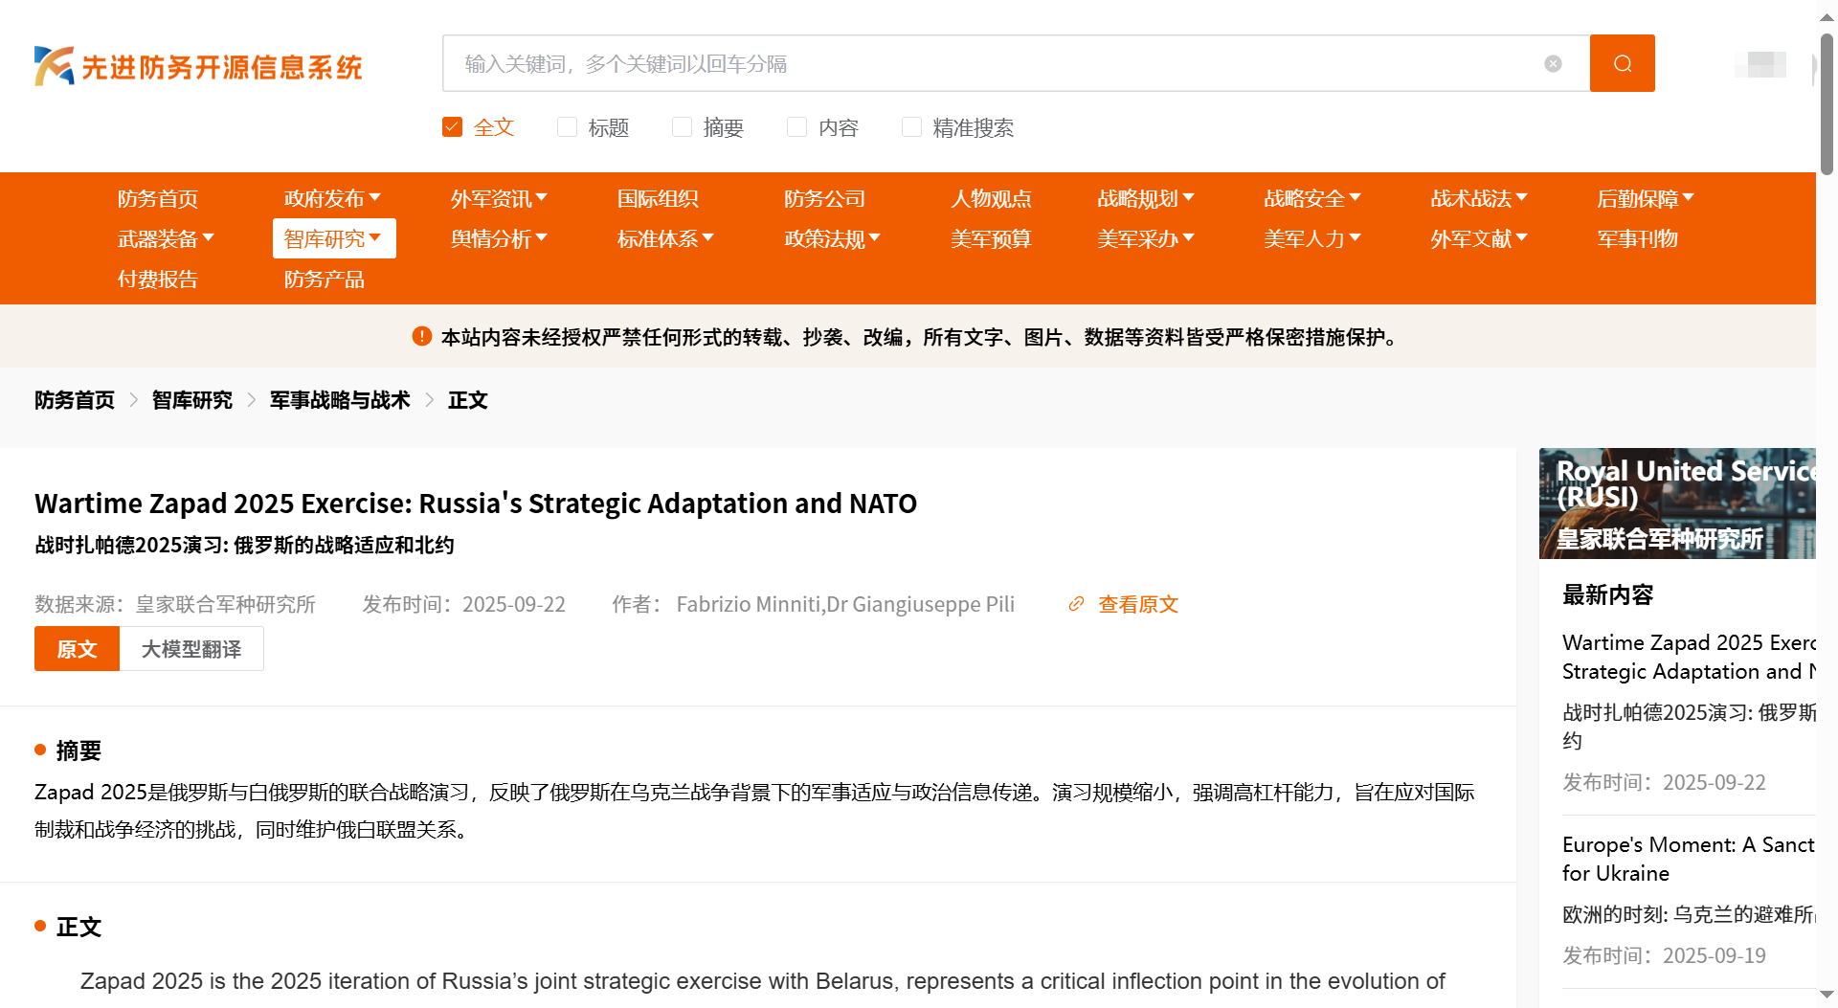1838x1008 pixels.
Task: Enable the 标题 search checkbox
Action: pyautogui.click(x=568, y=127)
